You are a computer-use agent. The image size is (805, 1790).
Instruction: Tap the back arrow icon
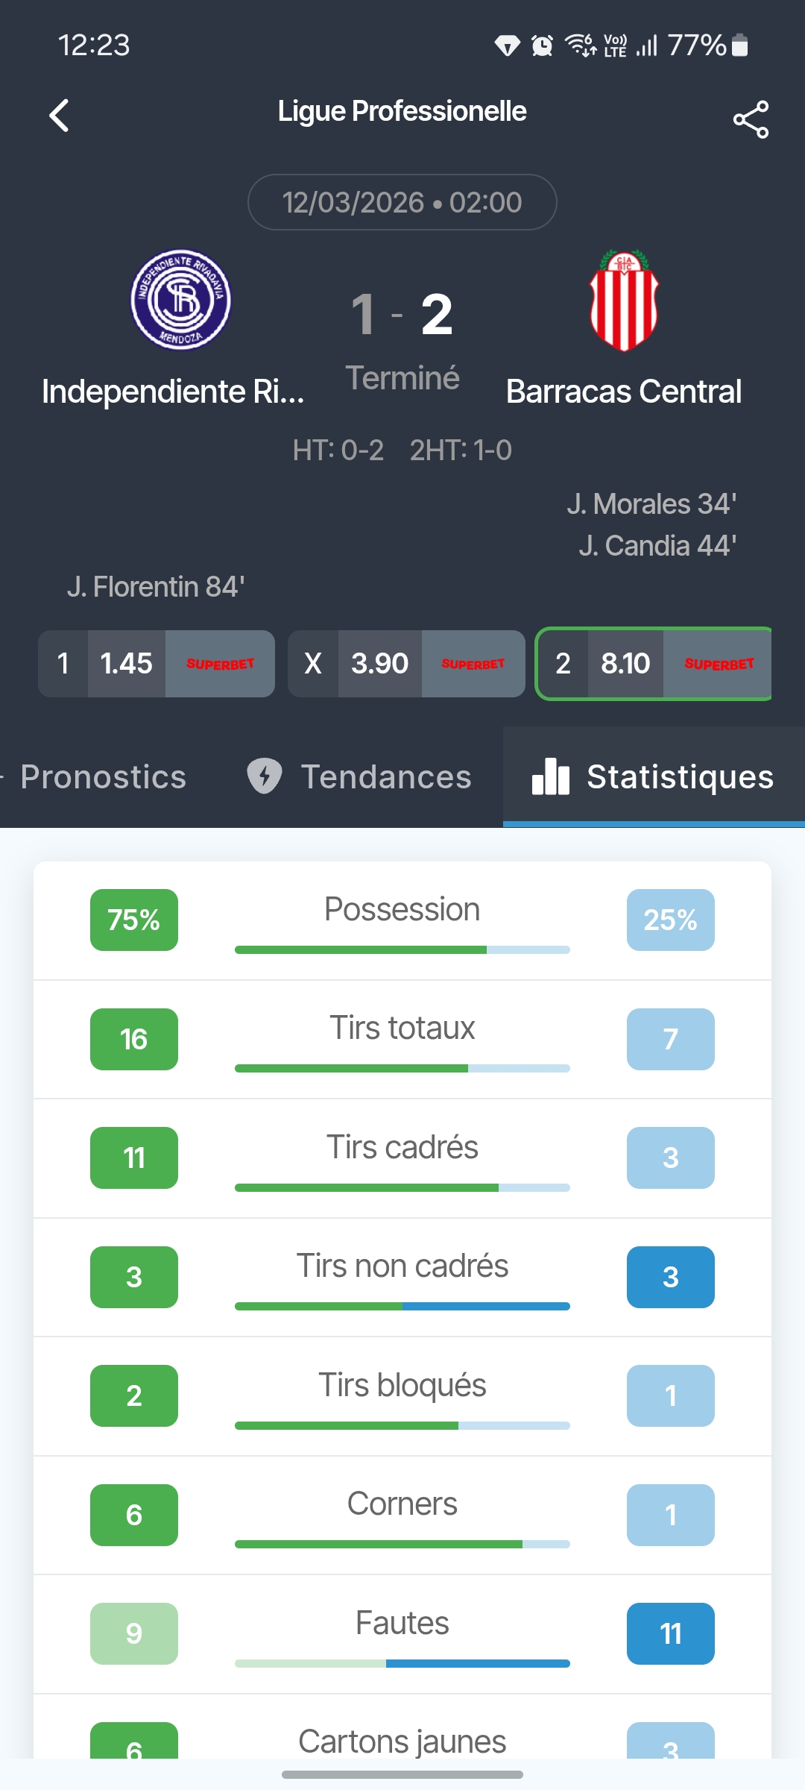pos(59,116)
